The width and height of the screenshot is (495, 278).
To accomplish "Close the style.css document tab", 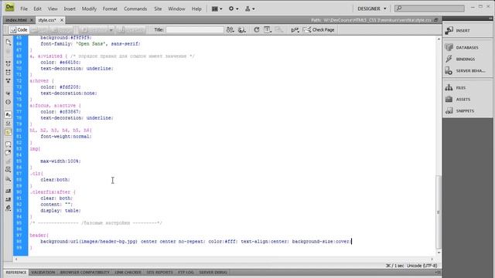I will point(62,20).
